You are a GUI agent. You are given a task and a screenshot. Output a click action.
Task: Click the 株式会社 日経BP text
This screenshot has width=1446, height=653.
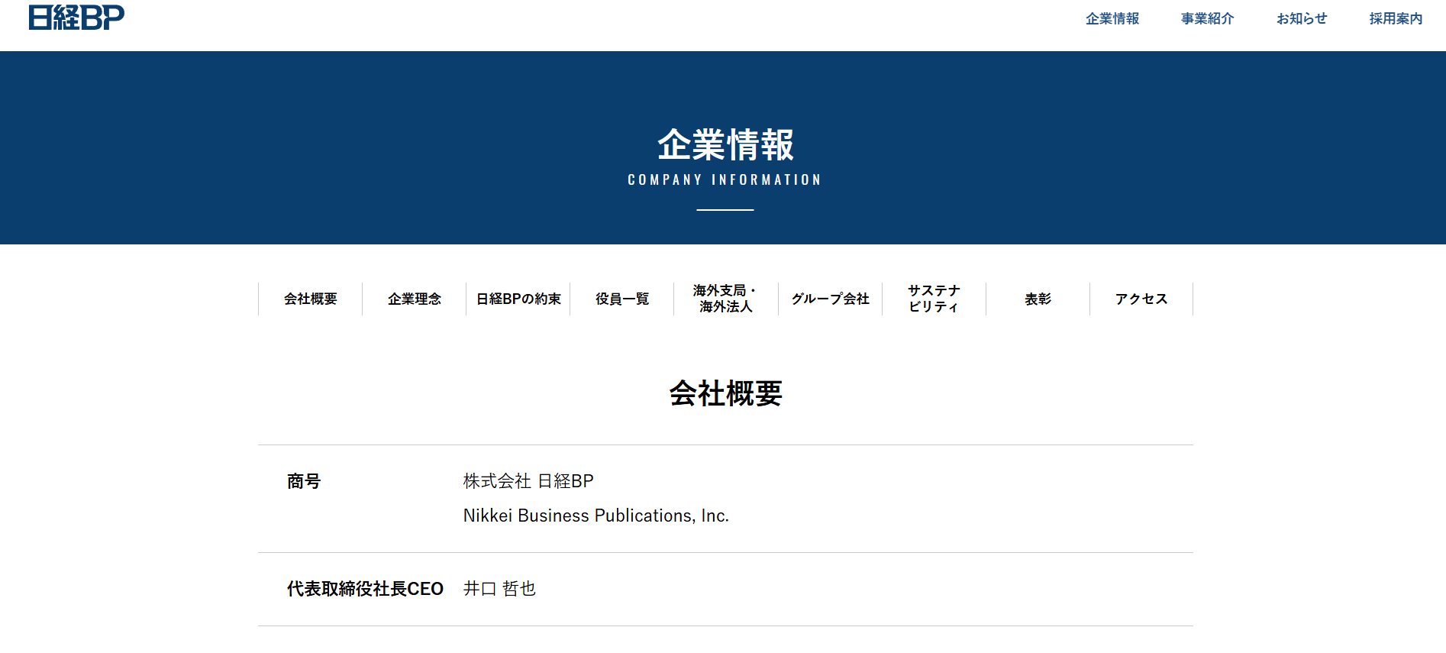(528, 481)
